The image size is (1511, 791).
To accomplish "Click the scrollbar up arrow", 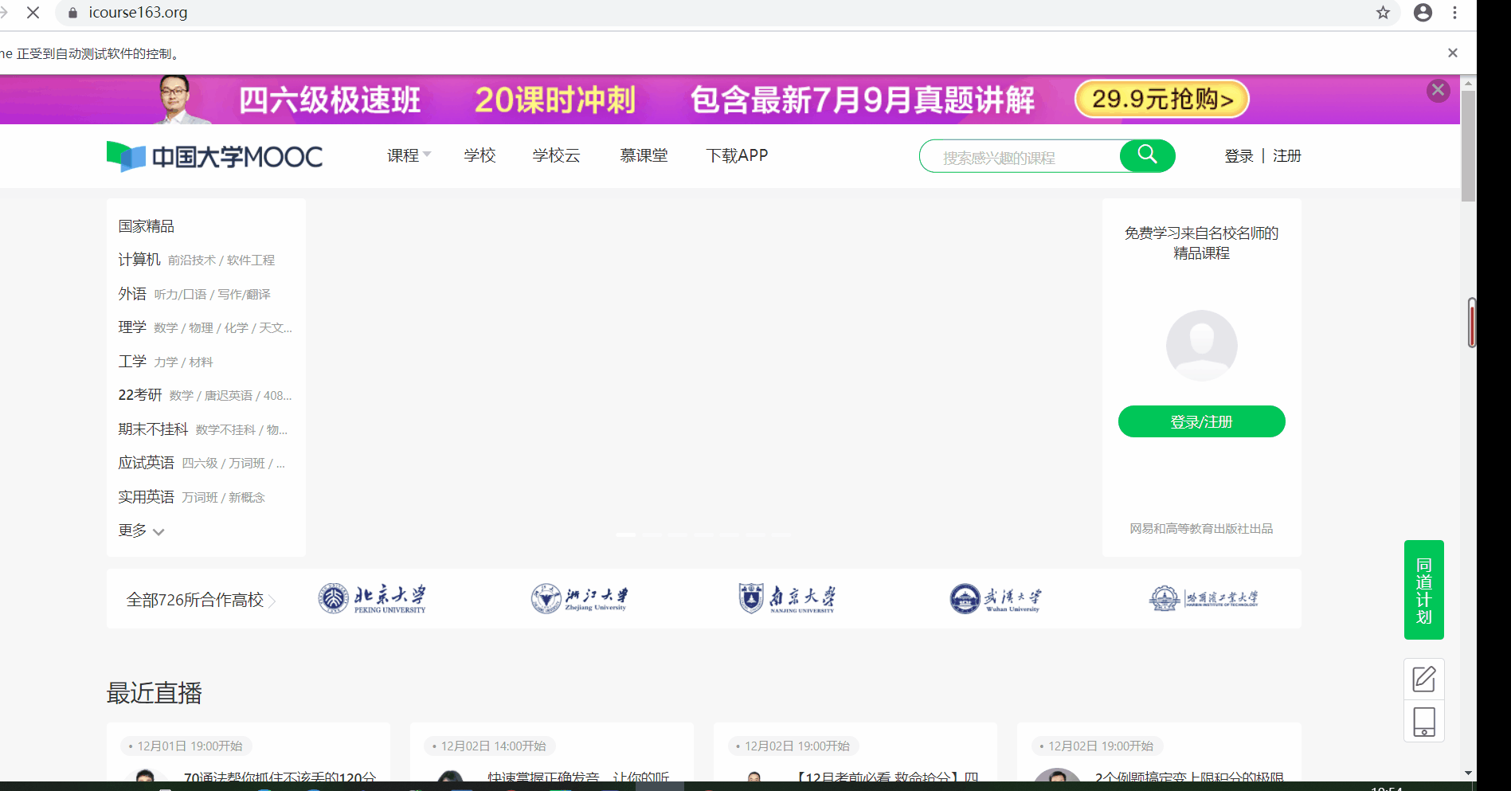I will tap(1468, 83).
